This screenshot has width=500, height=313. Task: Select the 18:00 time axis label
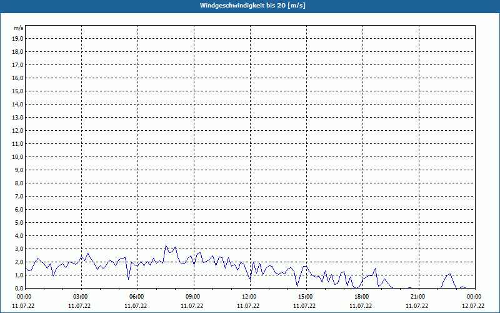(362, 297)
